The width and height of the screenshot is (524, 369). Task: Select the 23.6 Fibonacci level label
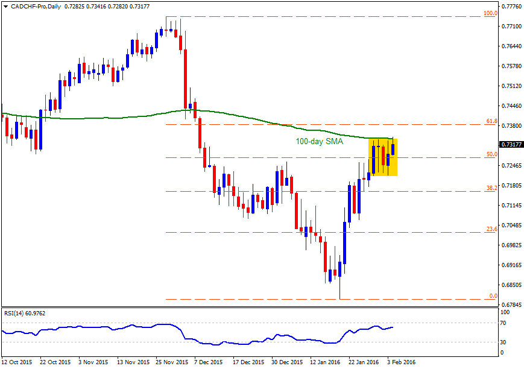click(x=491, y=229)
